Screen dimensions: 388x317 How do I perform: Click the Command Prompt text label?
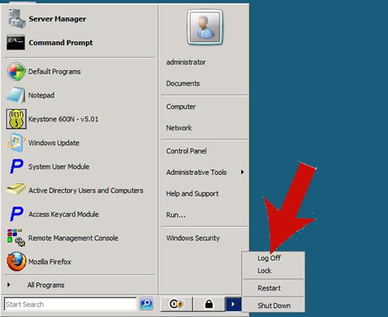coord(61,43)
